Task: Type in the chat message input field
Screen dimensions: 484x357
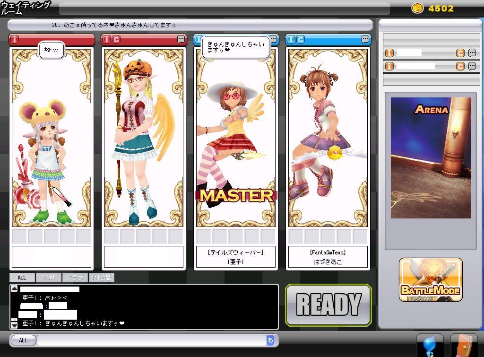Action: pyautogui.click(x=151, y=340)
